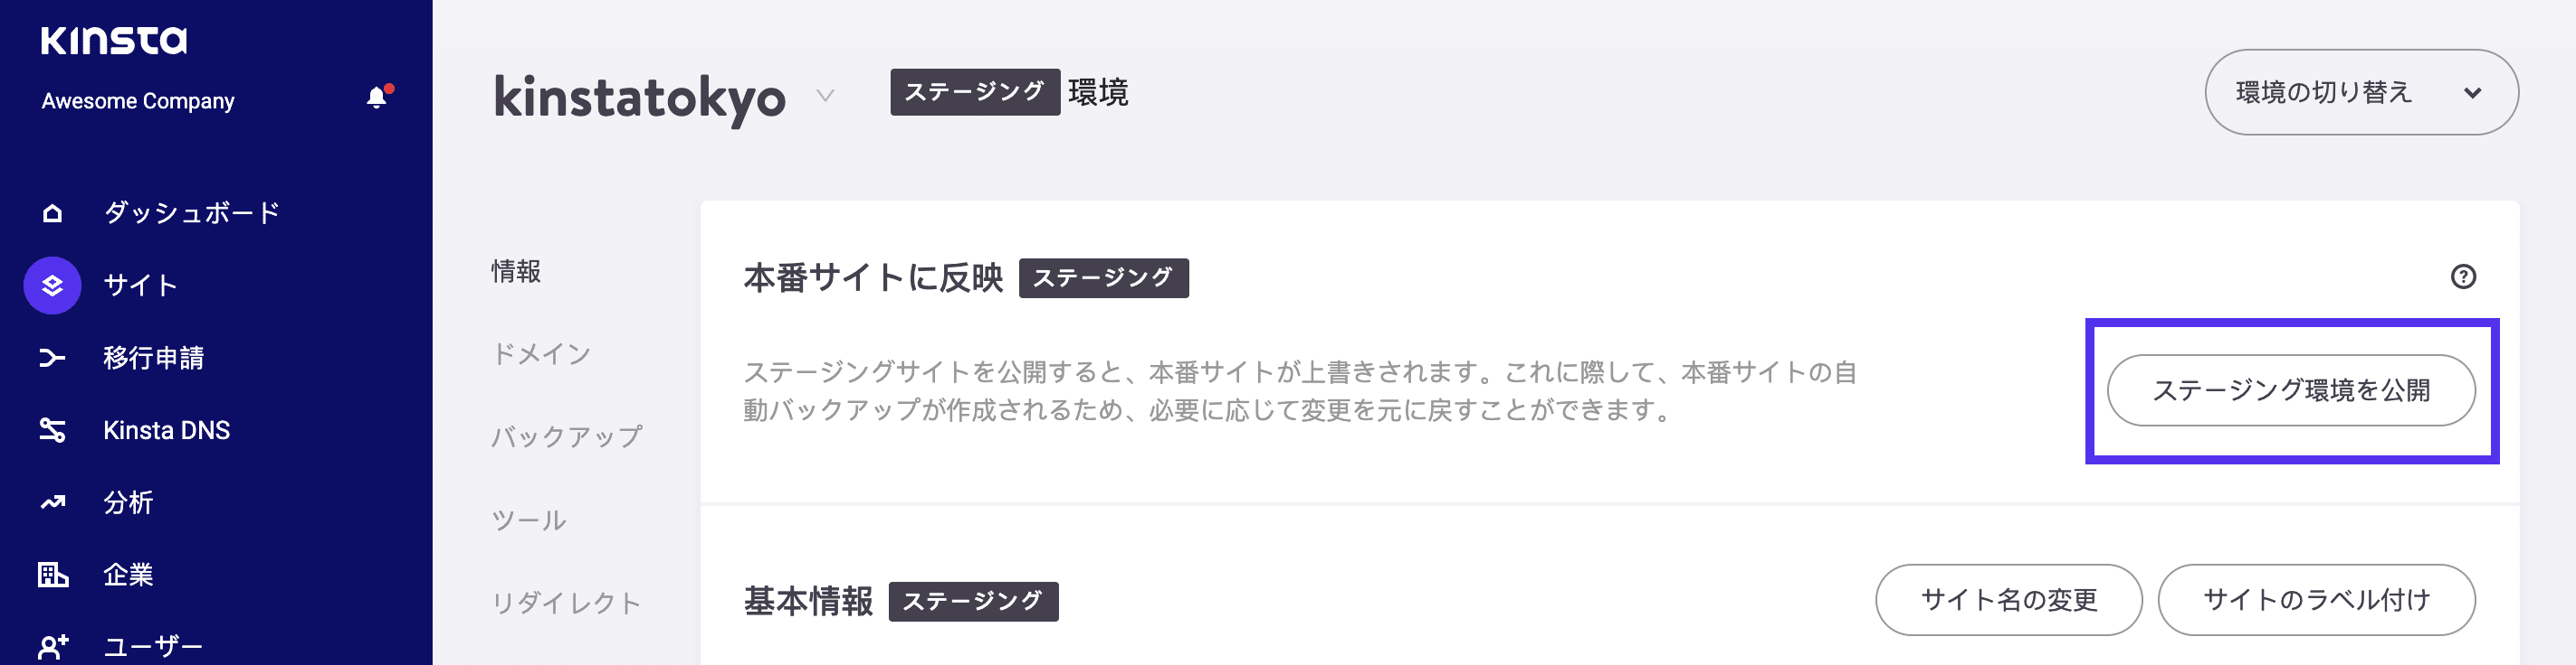Select the ツール menu item

(528, 519)
